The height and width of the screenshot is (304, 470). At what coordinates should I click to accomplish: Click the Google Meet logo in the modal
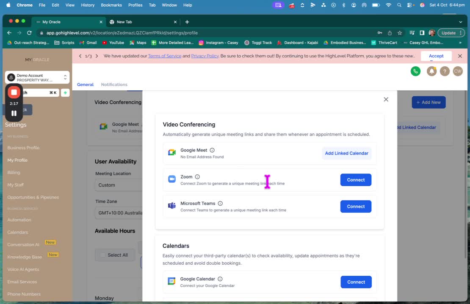pyautogui.click(x=172, y=152)
